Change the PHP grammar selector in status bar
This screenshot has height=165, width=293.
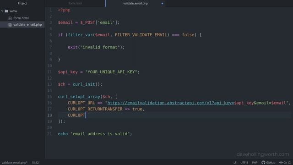[x=255, y=162]
